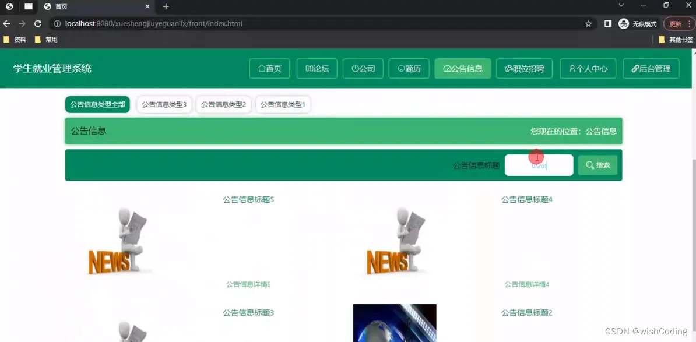Viewport: 696px width, 342px height.
Task: Filter by 公告信息类型2
Action: [223, 105]
